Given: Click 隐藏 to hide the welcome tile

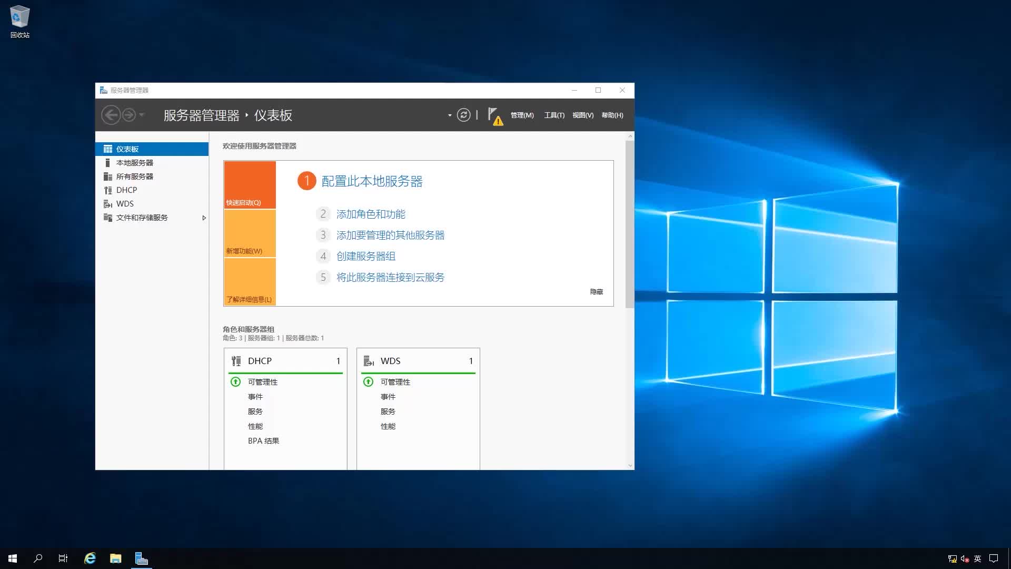Looking at the screenshot, I should (x=596, y=291).
